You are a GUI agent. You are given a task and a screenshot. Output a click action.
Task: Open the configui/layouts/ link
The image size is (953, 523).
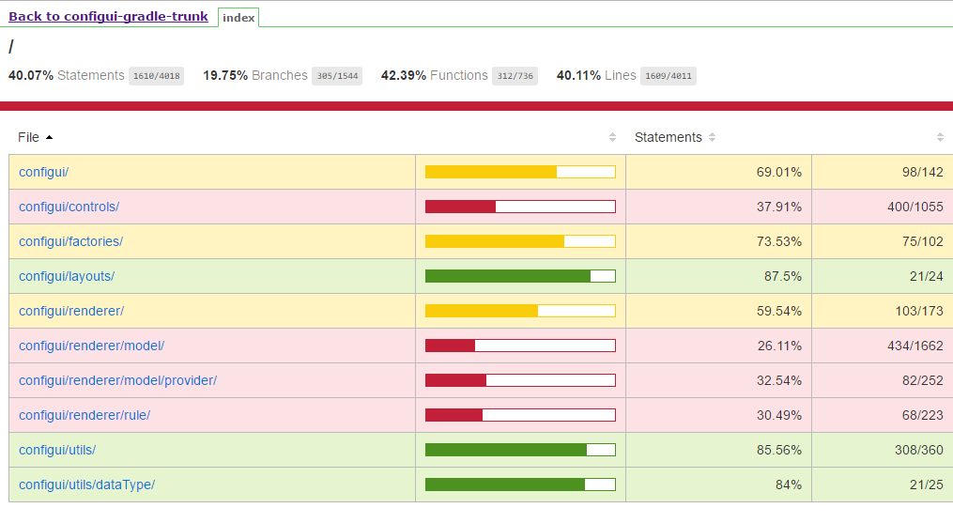(x=67, y=276)
